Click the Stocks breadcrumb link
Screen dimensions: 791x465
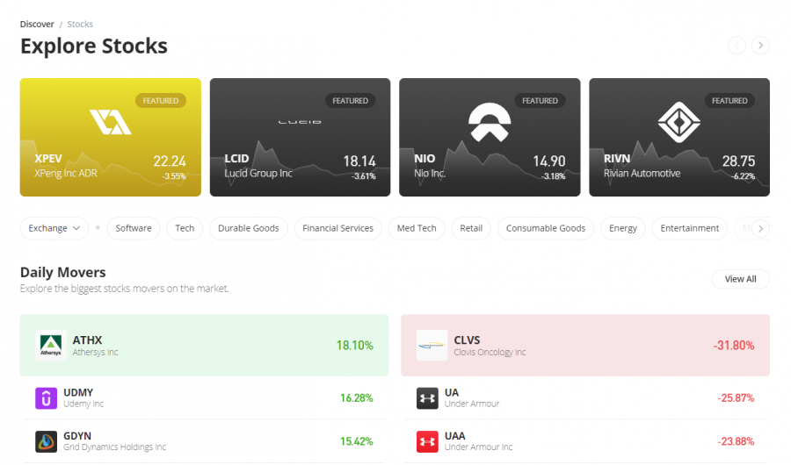80,25
